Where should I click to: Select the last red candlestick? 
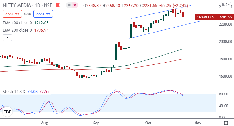(183, 15)
